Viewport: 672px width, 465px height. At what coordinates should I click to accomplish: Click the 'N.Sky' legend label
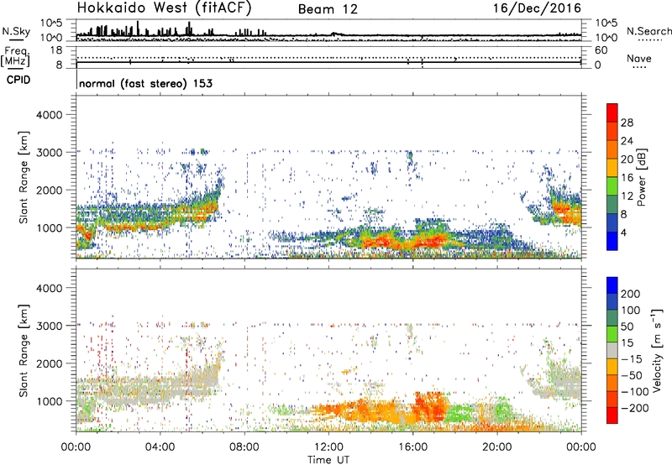pos(16,31)
